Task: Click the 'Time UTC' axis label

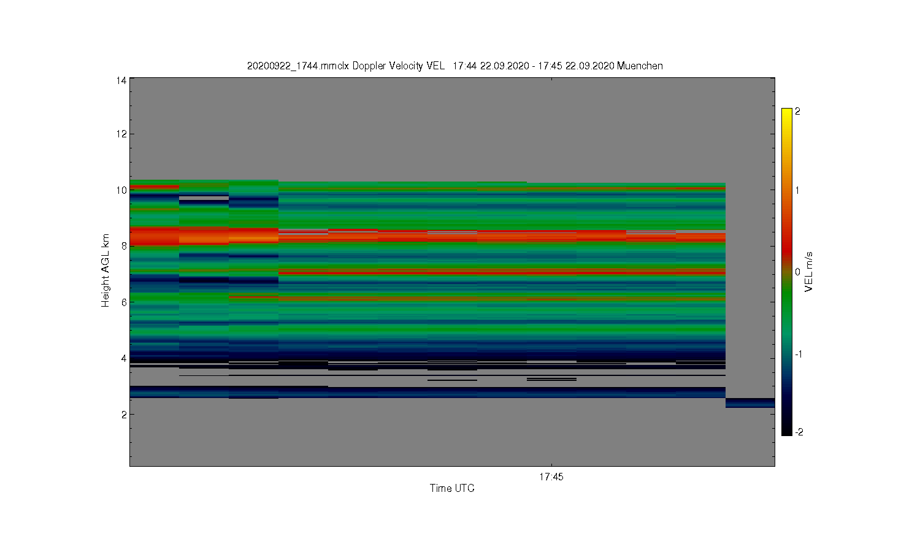Action: pos(452,488)
